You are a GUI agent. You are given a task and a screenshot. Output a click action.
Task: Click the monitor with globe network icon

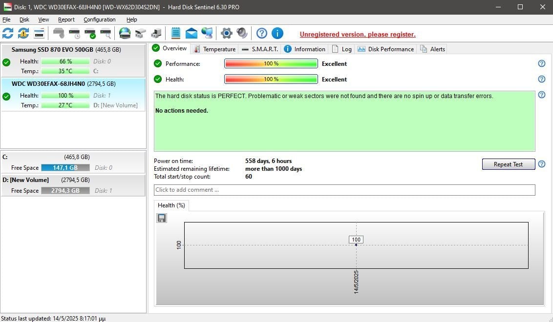click(x=207, y=33)
